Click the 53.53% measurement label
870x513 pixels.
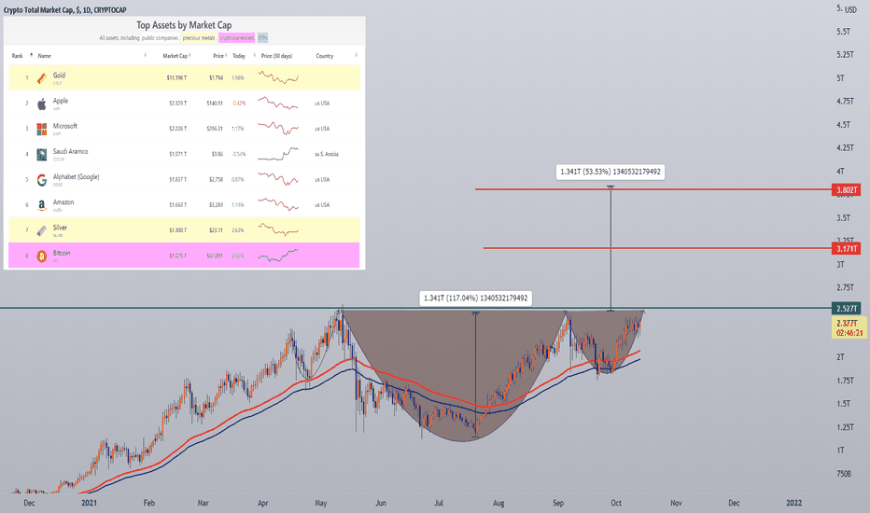[610, 172]
